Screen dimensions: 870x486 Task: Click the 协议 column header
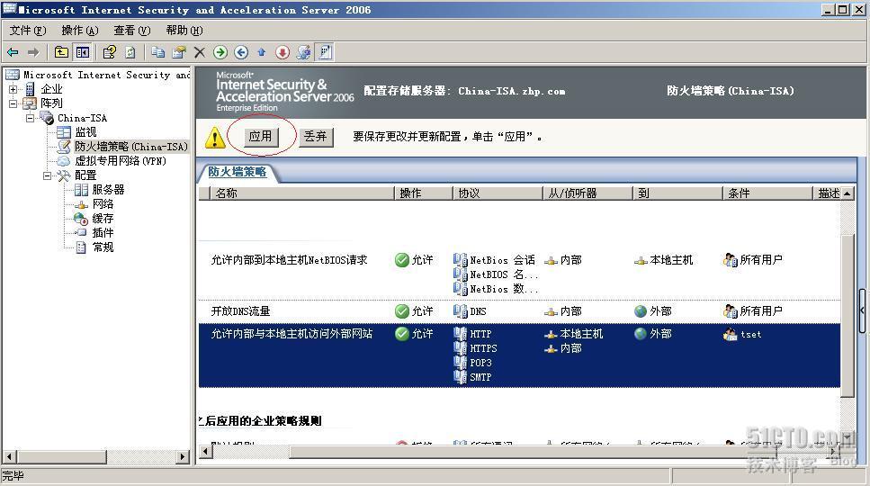(x=498, y=193)
